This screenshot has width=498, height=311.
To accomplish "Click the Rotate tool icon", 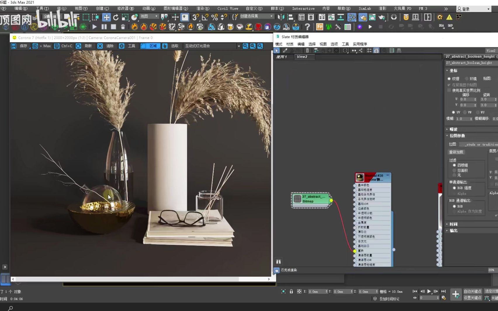I will (x=116, y=17).
